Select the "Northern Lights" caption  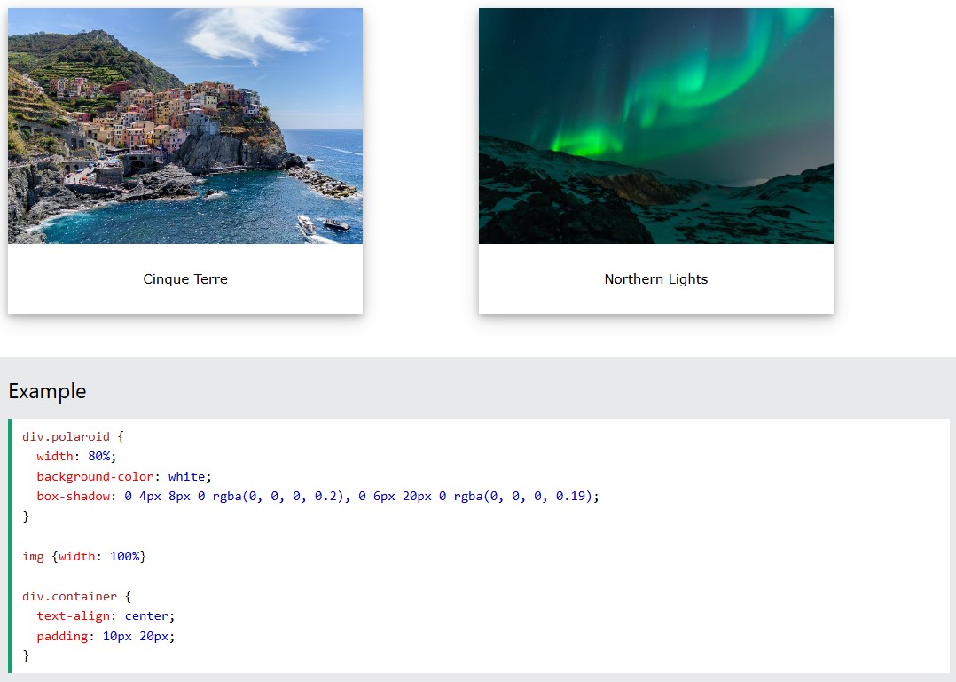pos(656,279)
